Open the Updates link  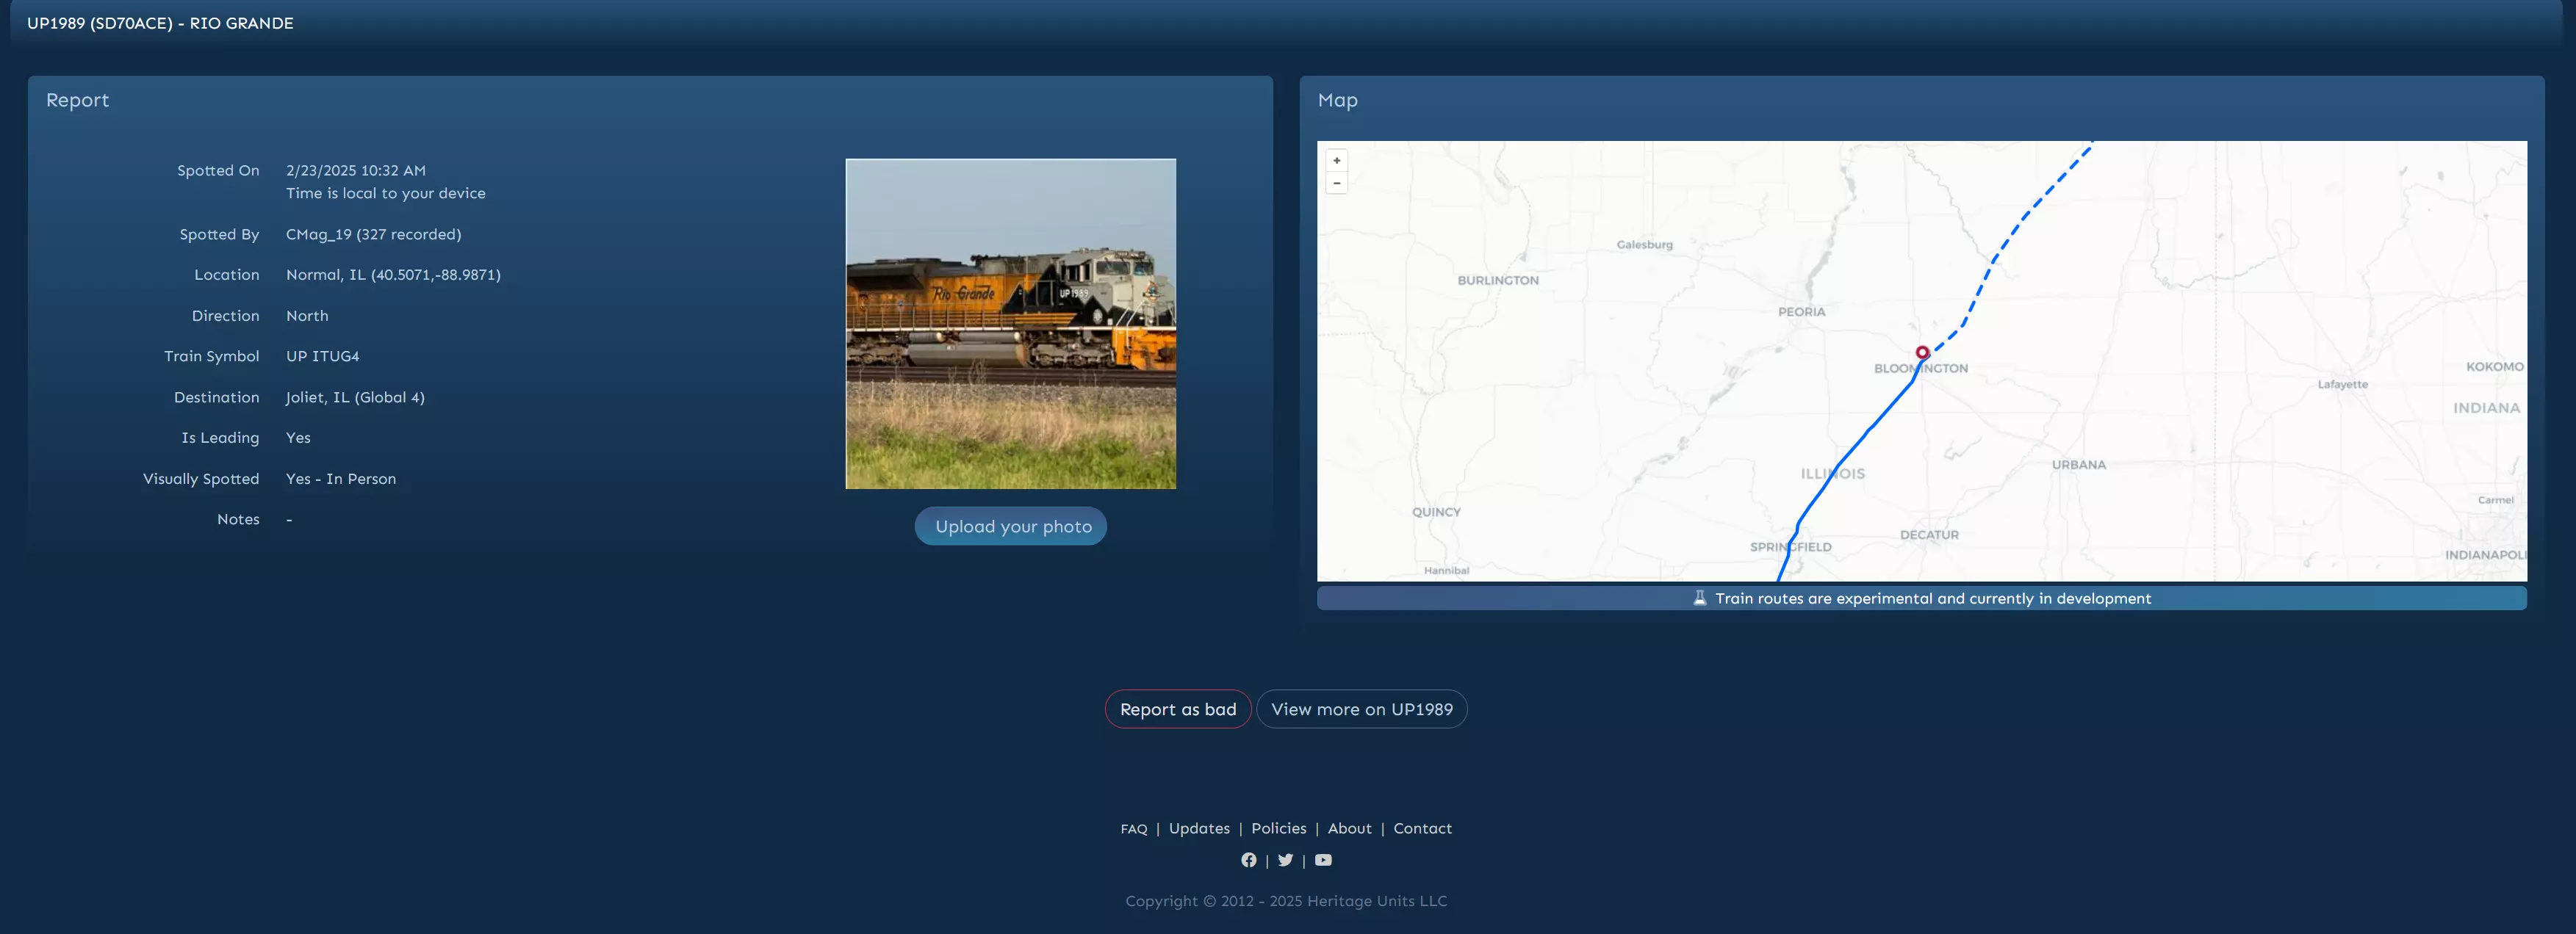click(x=1199, y=829)
